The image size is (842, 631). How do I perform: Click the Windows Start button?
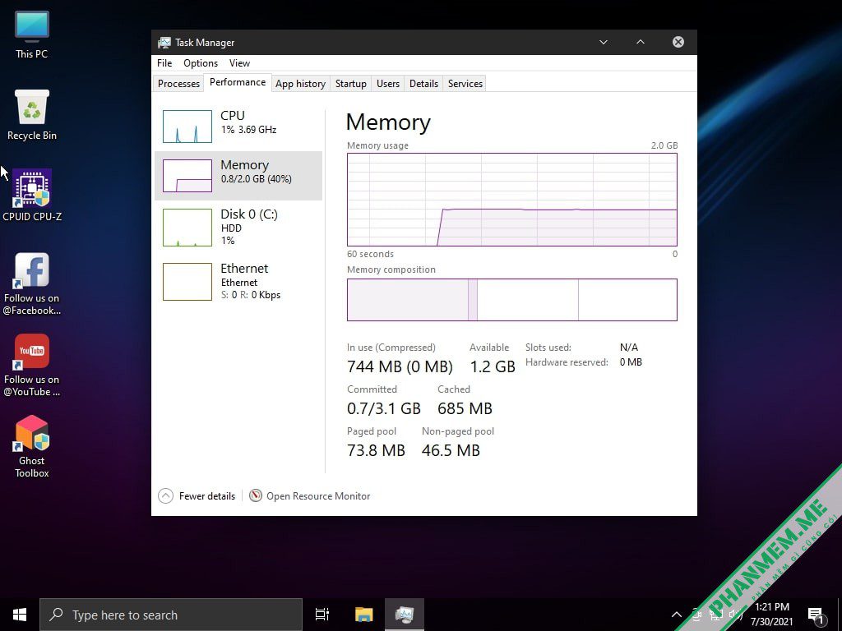coord(20,615)
